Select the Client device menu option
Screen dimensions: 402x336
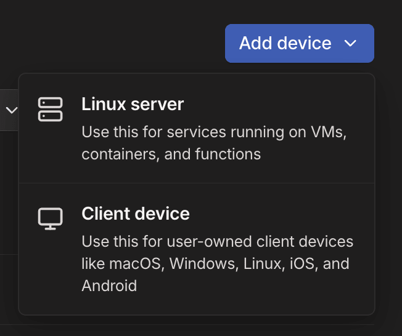click(x=197, y=249)
